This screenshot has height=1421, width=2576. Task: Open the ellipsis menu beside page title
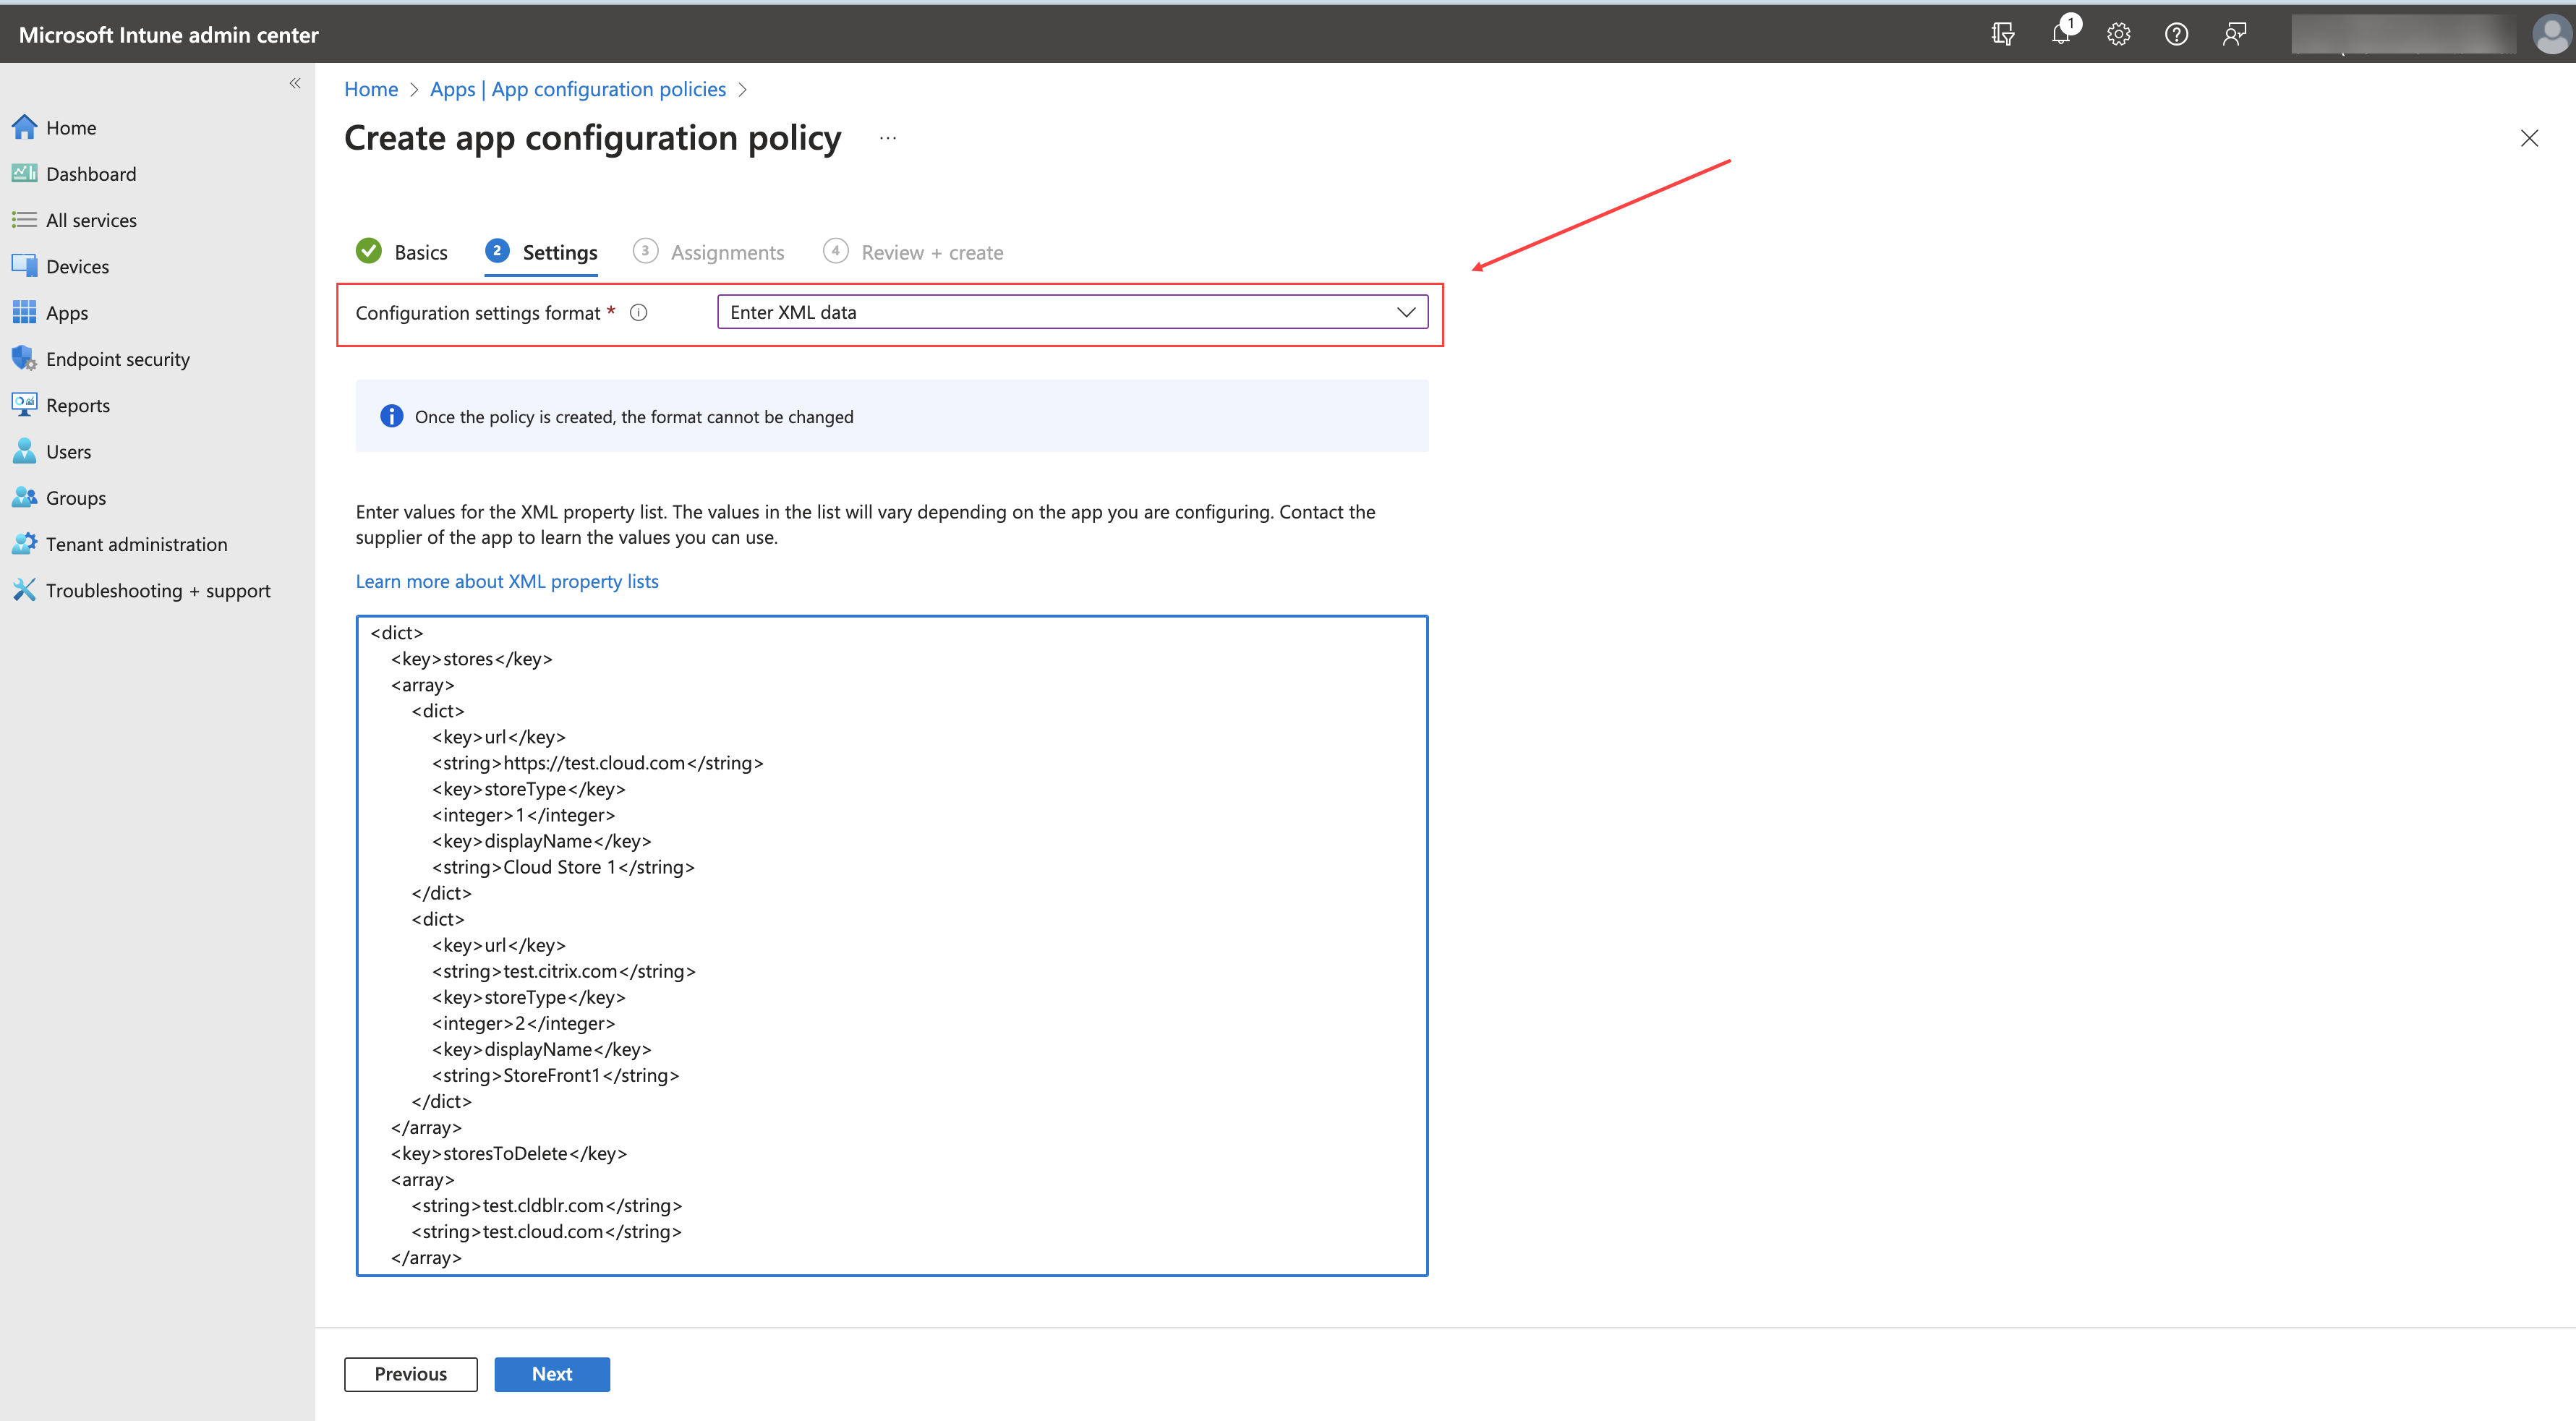(x=887, y=138)
